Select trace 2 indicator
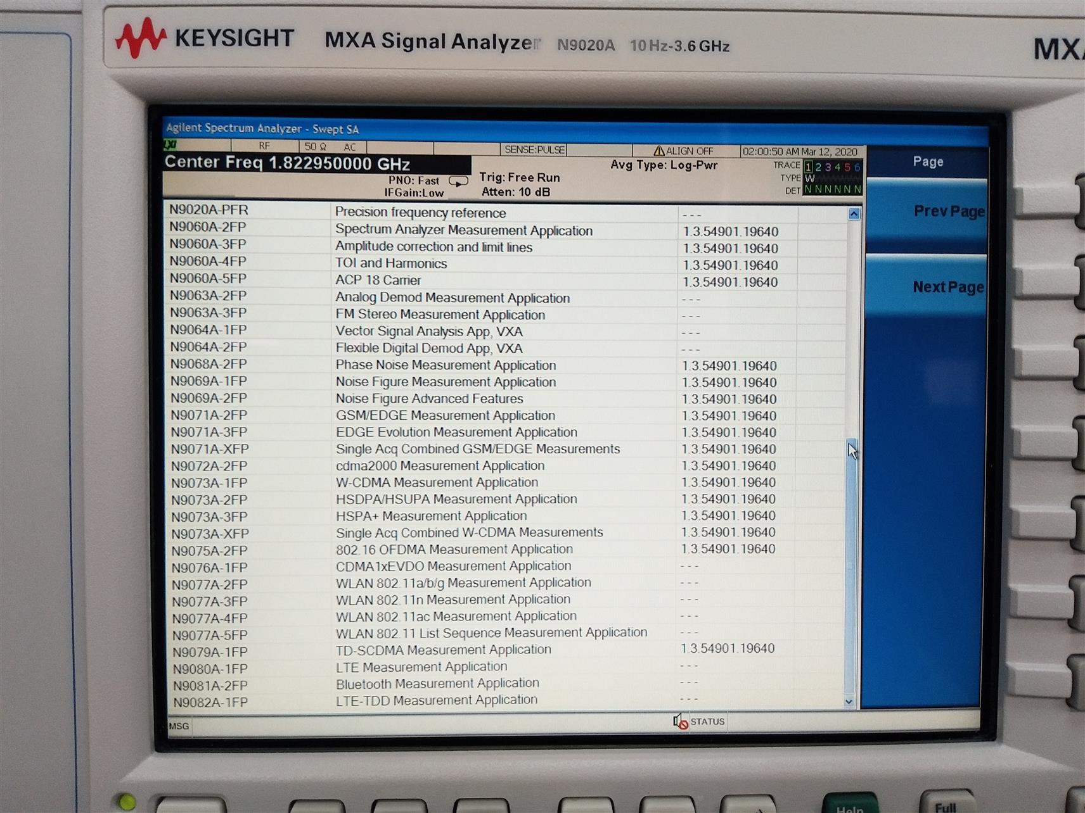This screenshot has width=1085, height=813. 818,167
